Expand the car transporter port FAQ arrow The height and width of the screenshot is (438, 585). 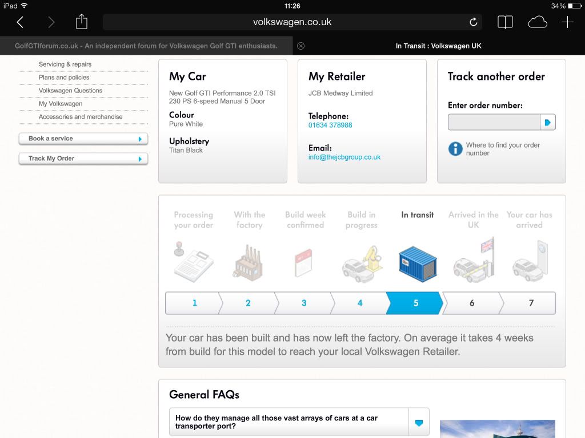click(419, 423)
